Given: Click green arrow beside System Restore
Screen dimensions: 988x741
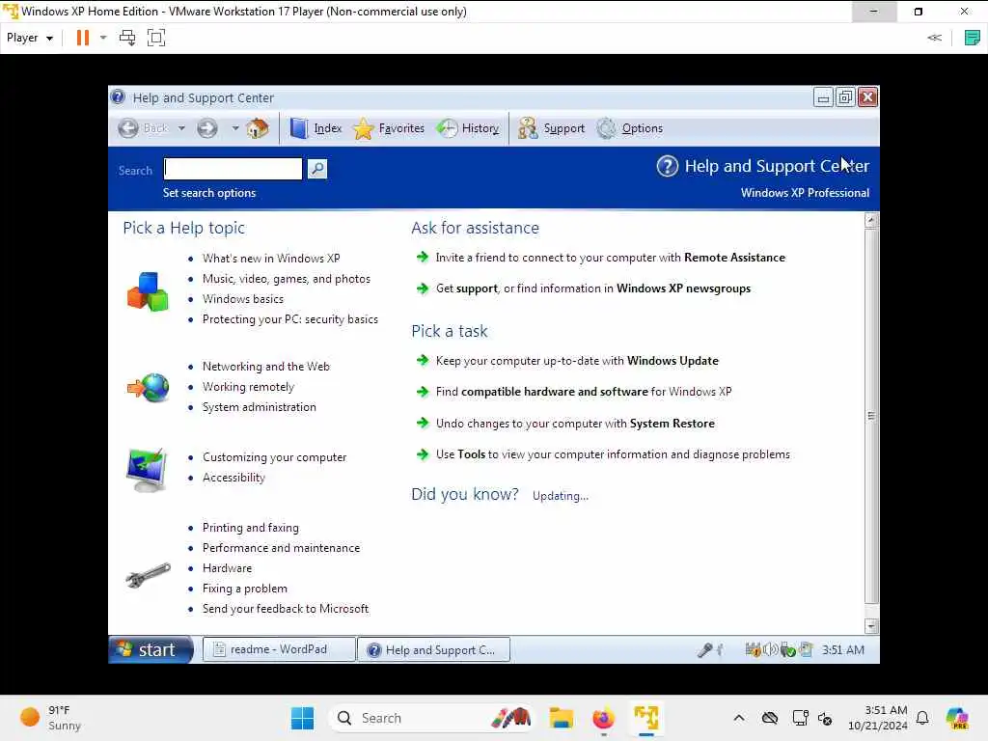Looking at the screenshot, I should coord(423,423).
